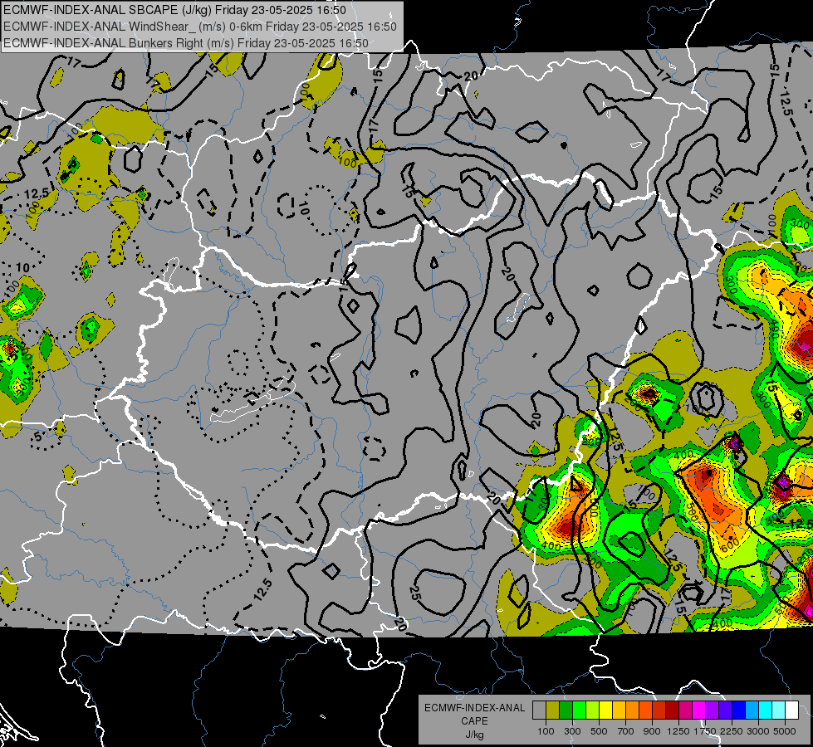The width and height of the screenshot is (813, 747).
Task: Click the 5 m/s dotted contour label
Action: (x=38, y=437)
